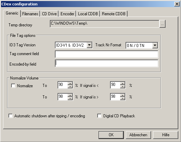181x142 pixels.
Task: Switch to the Filenames tab
Action: point(30,14)
